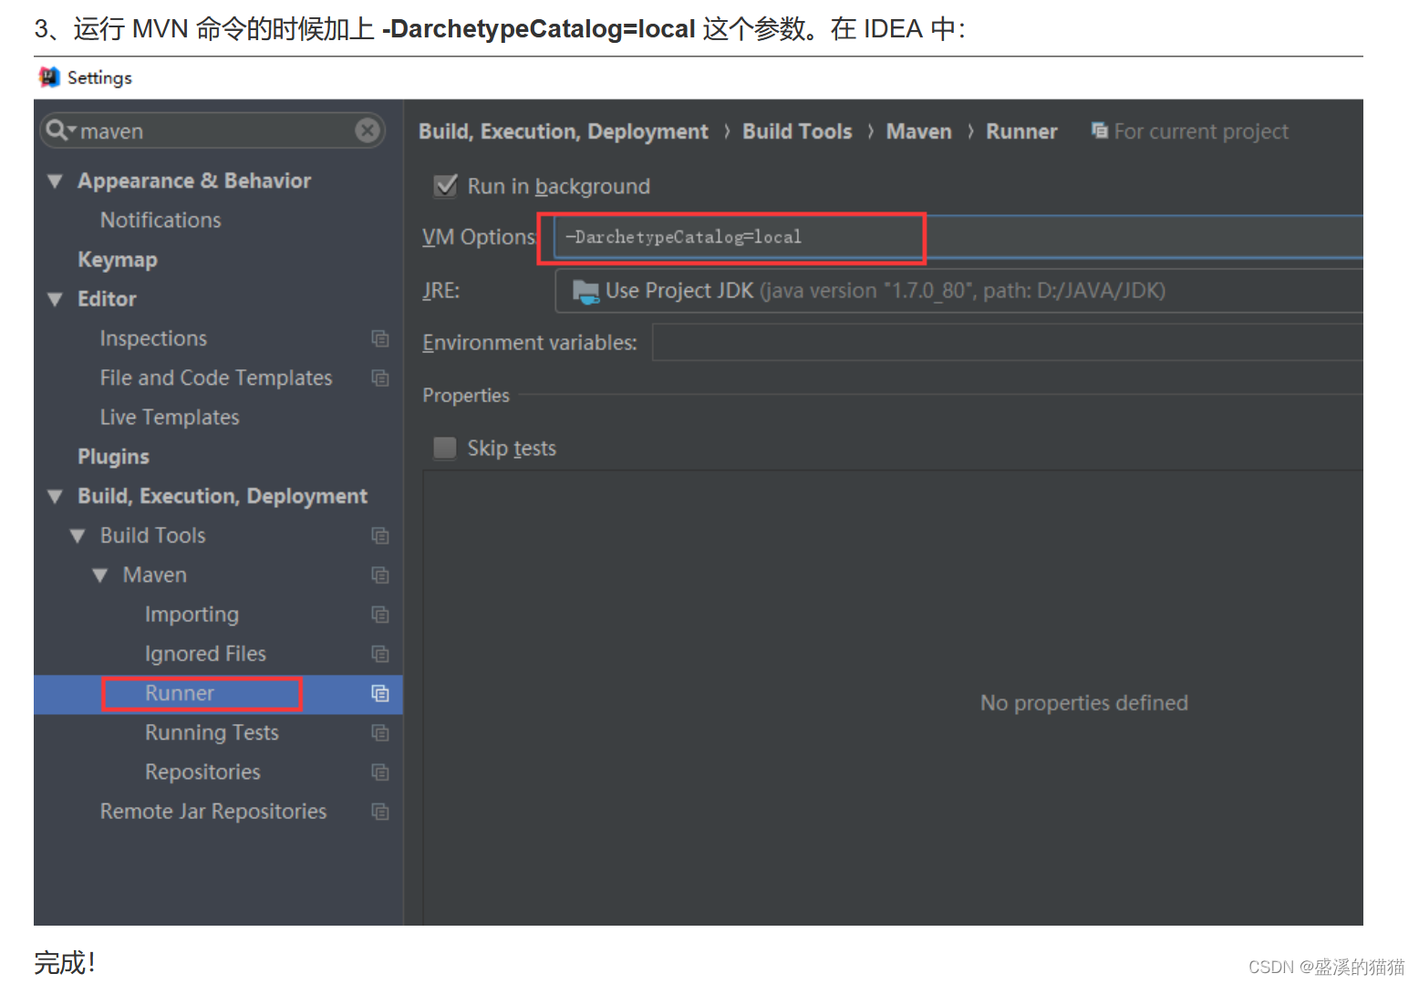1419x984 pixels.
Task: Uncheck Run in background
Action: pyautogui.click(x=445, y=186)
